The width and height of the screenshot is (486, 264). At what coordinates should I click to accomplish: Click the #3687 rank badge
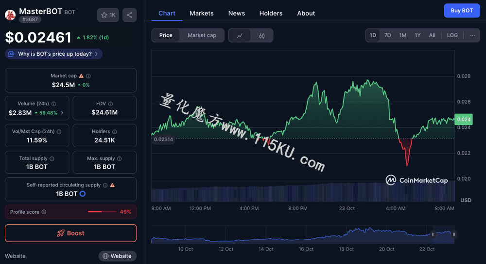30,19
